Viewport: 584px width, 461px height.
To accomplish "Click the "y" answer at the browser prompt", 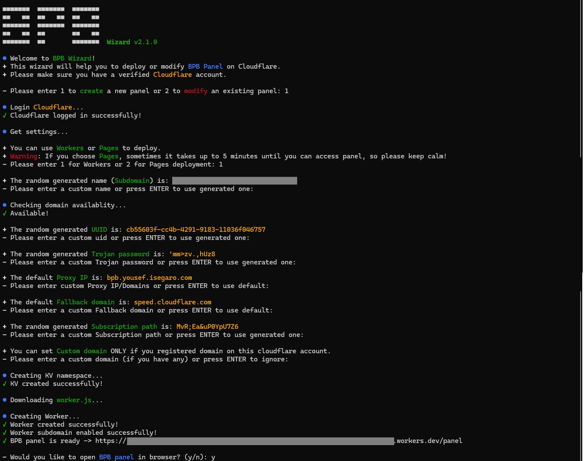I will [213, 457].
